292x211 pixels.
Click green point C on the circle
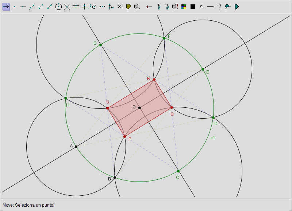[178, 171]
